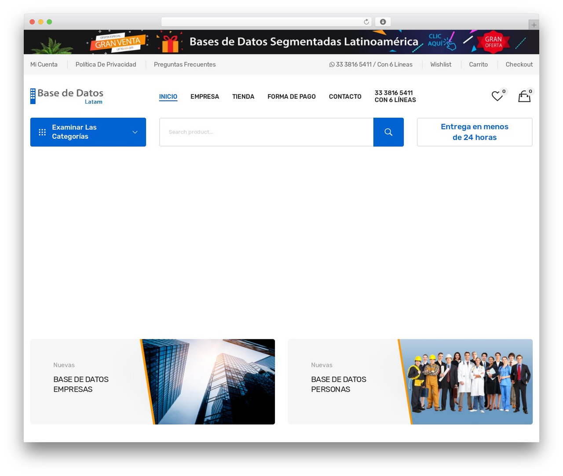Expand the Examinar Las Categorías chevron

(135, 132)
